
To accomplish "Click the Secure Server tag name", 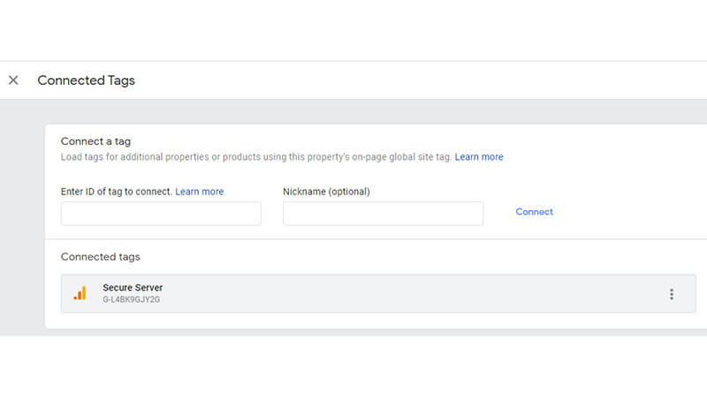I will coord(133,288).
